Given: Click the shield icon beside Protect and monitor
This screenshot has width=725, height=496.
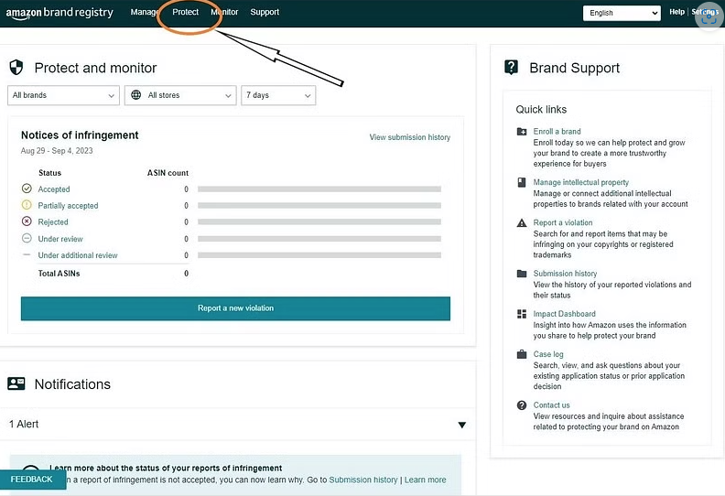Looking at the screenshot, I should click(16, 68).
